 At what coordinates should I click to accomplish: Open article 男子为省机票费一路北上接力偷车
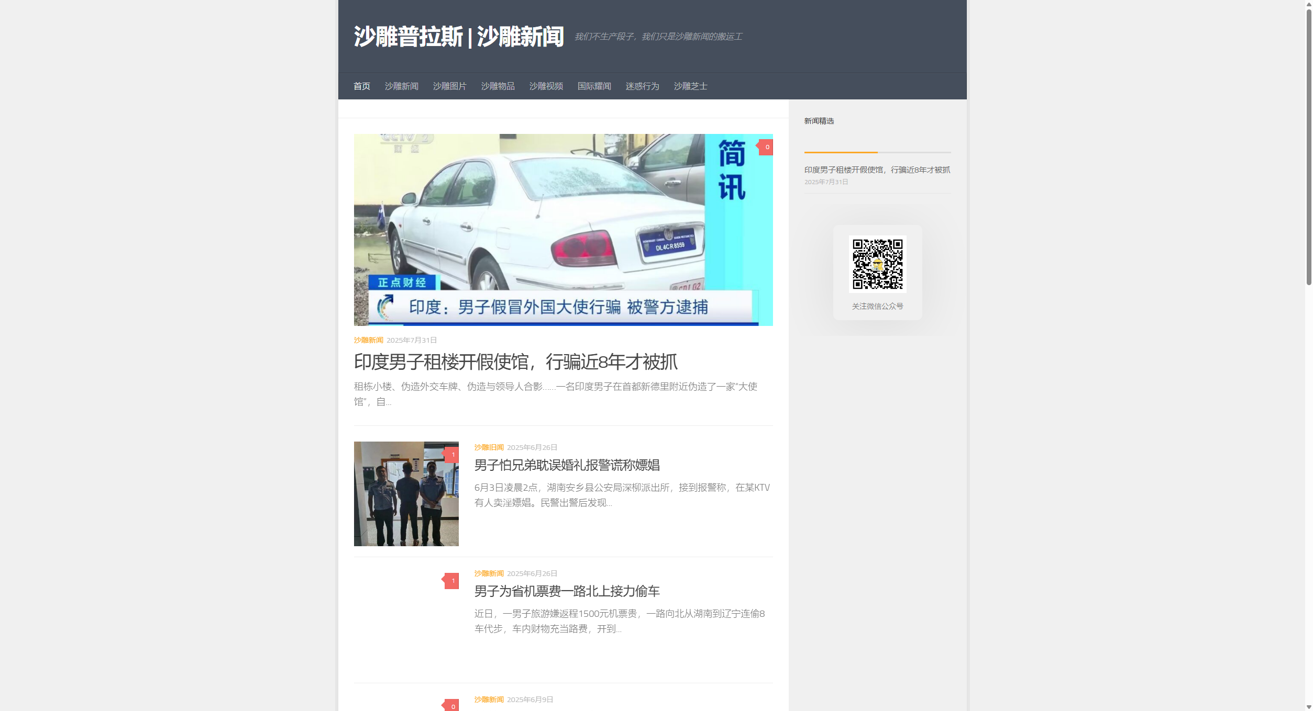(567, 591)
